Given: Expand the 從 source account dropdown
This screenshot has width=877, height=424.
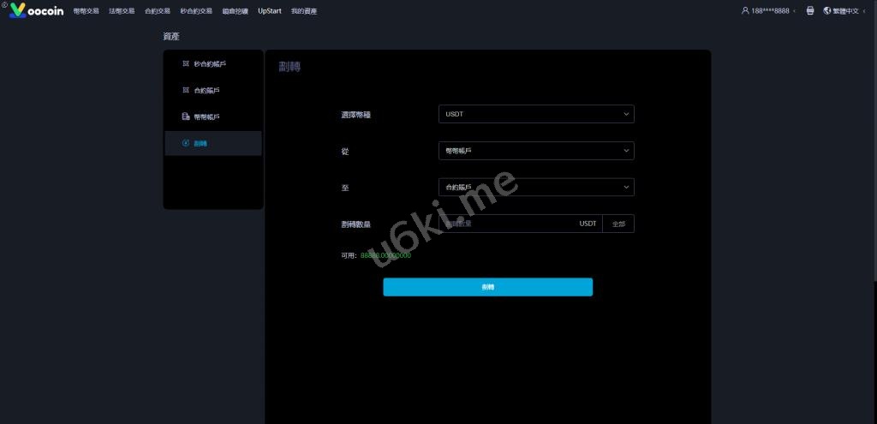Looking at the screenshot, I should point(535,151).
